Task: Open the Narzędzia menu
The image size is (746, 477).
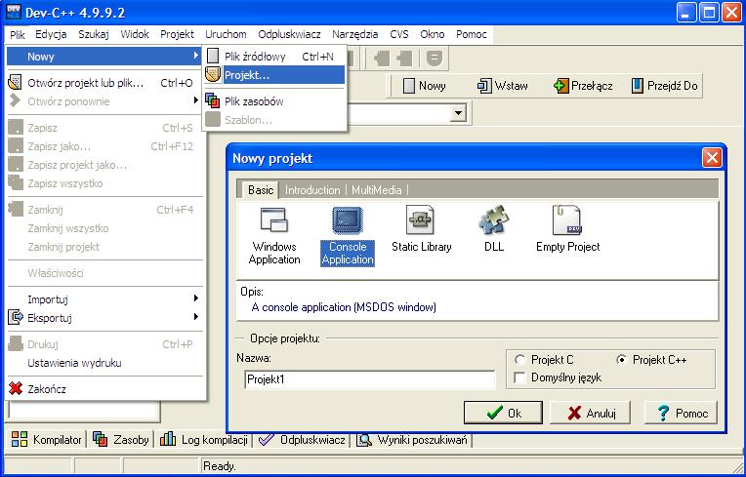Action: coord(354,34)
